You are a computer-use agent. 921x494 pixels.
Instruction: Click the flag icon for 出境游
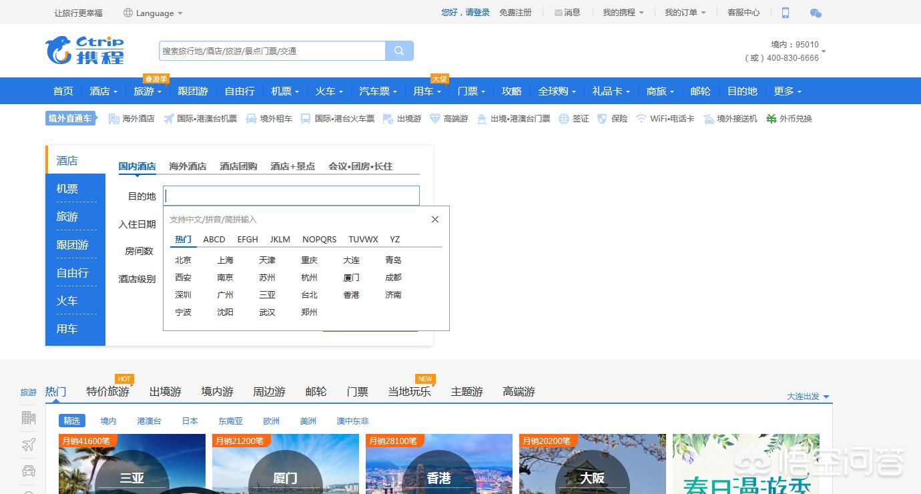(x=388, y=118)
